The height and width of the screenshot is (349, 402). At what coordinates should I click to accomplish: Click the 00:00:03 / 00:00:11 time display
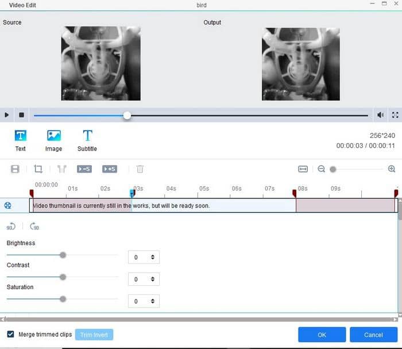tap(365, 146)
